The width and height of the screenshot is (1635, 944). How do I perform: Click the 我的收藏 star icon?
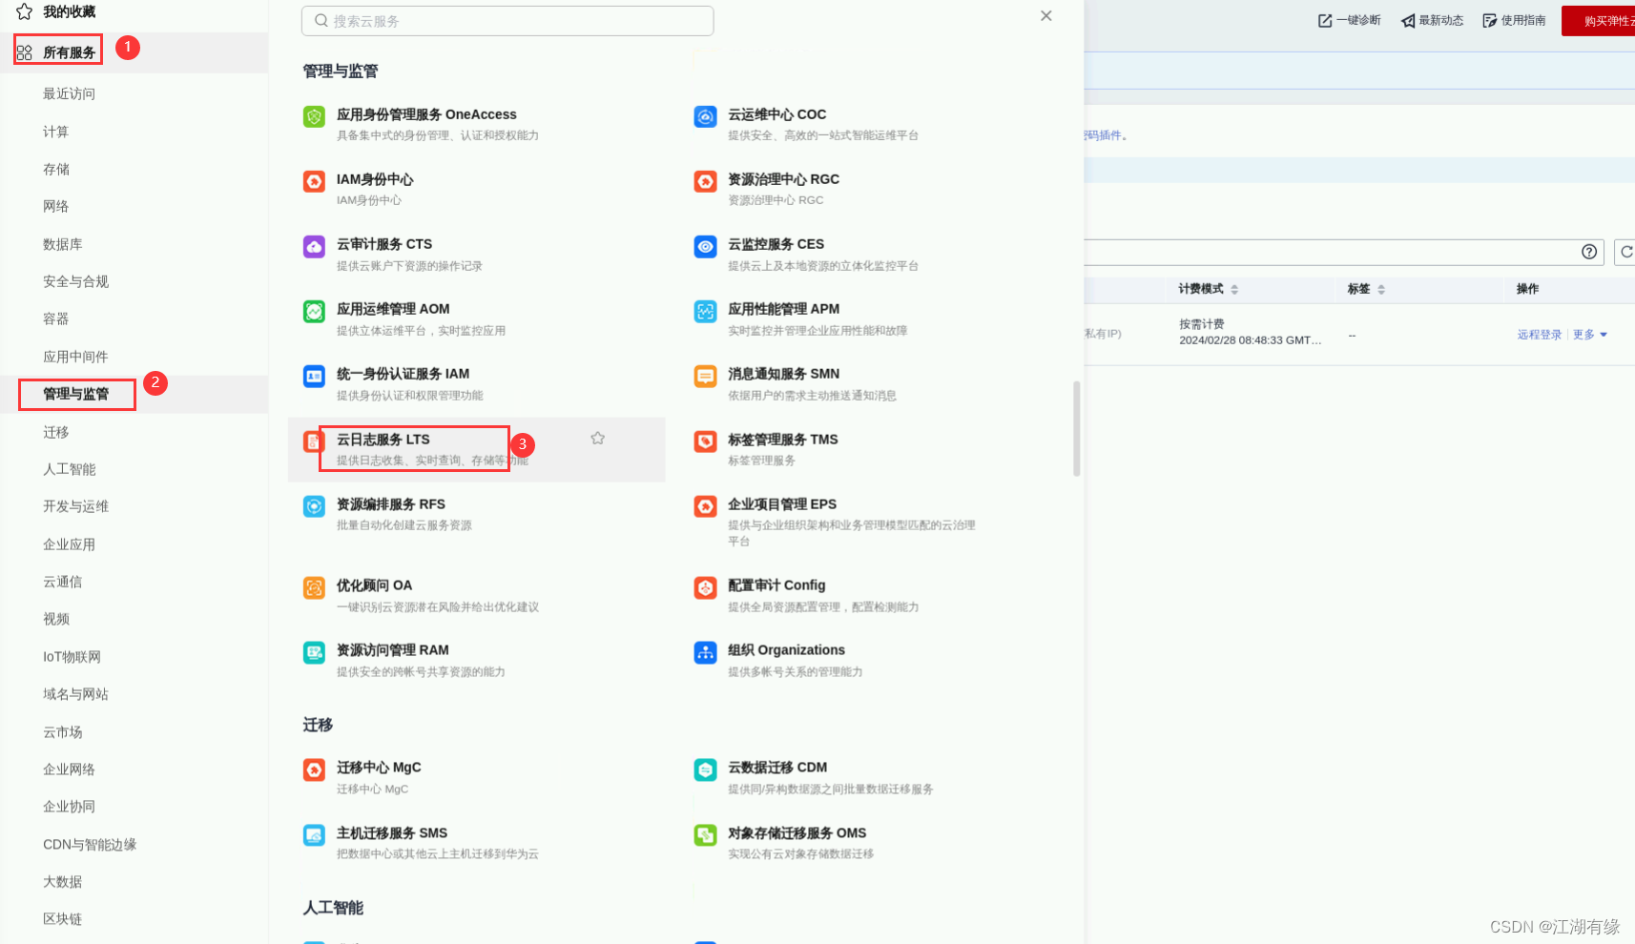point(24,11)
